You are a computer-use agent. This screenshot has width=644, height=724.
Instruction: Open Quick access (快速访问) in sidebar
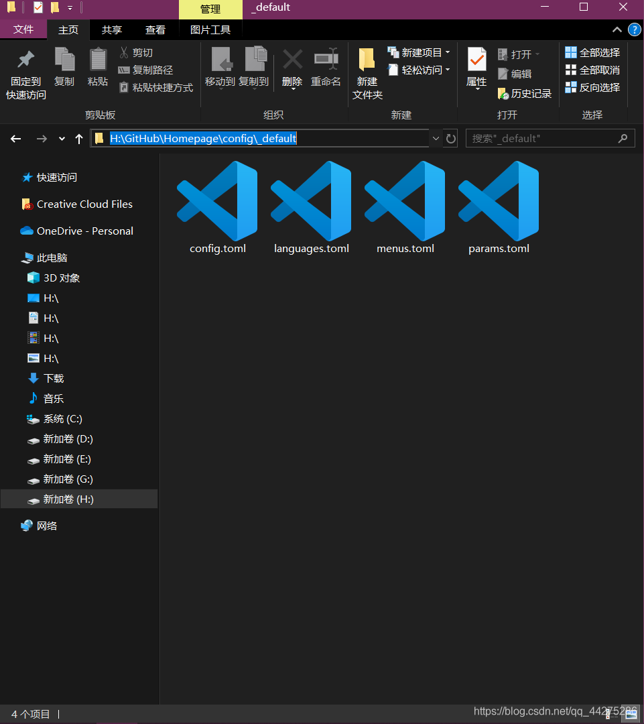click(x=50, y=177)
